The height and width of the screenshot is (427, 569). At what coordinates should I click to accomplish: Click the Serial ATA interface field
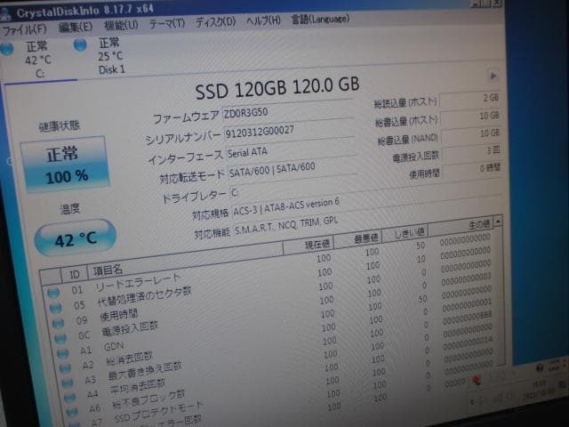click(x=291, y=149)
